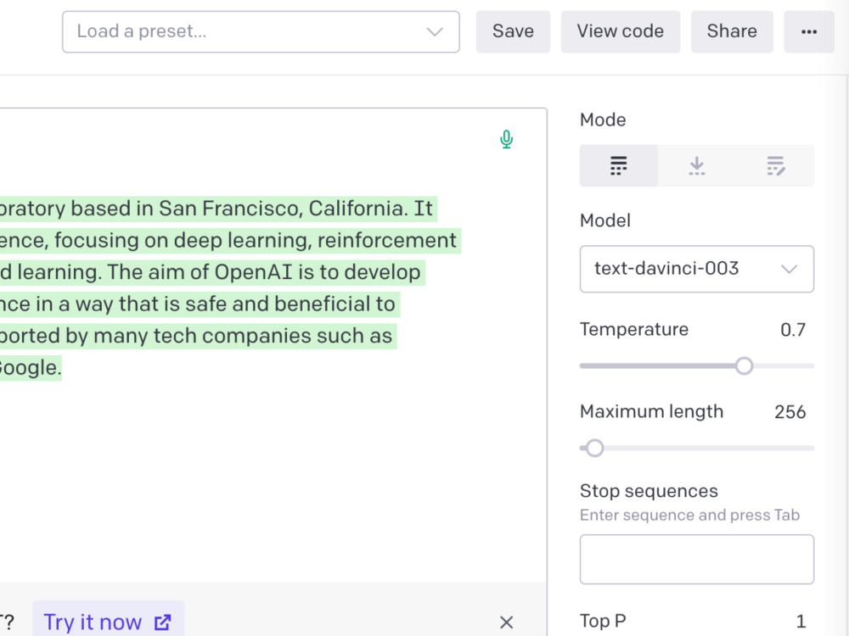
Task: Click the Model label
Action: [x=605, y=220]
